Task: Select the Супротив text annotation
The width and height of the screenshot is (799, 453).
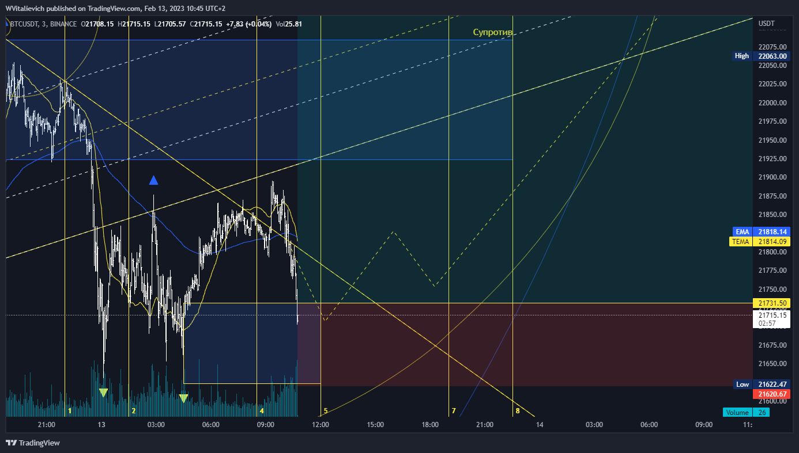Action: tap(492, 32)
